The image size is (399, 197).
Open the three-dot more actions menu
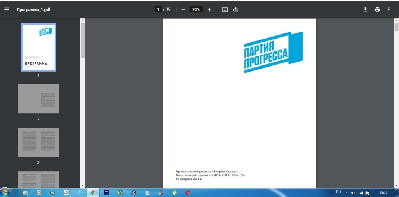389,9
